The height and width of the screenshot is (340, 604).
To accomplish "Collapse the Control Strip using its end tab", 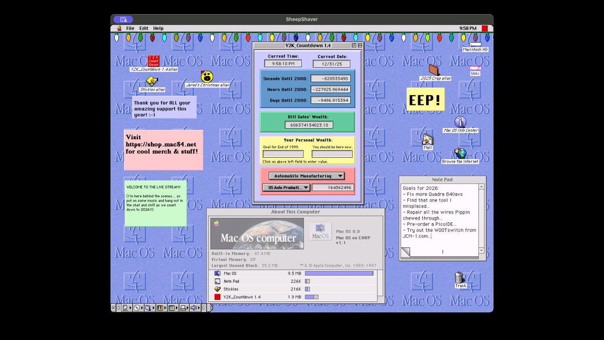I will 210,308.
